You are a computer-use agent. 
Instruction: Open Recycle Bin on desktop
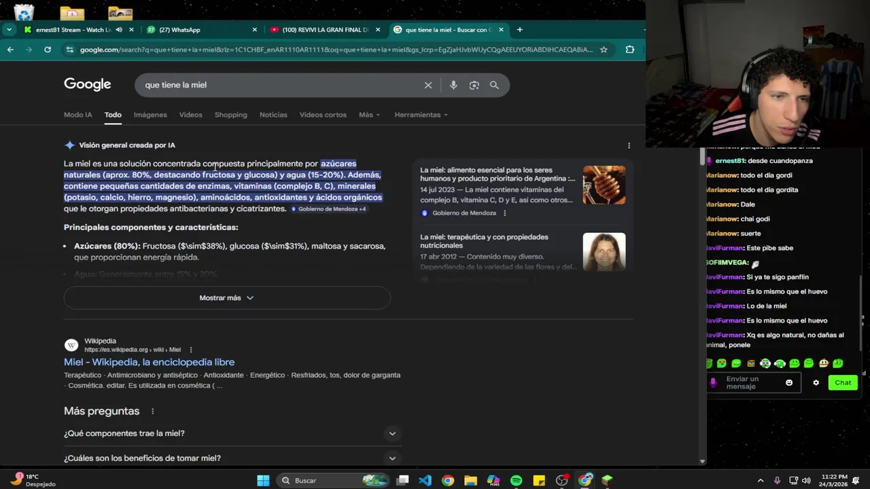pos(24,12)
